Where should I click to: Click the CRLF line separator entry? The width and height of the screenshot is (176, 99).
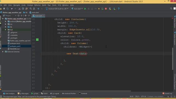point(137,97)
